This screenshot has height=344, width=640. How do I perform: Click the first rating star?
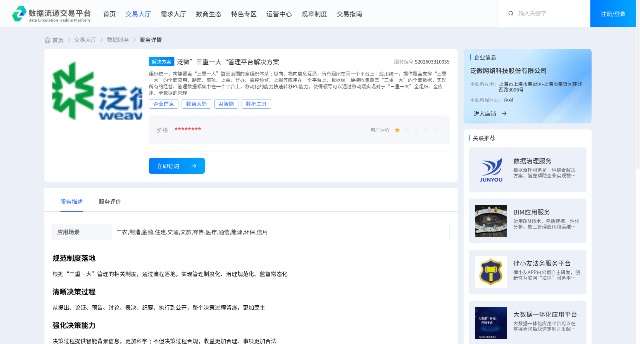[397, 130]
